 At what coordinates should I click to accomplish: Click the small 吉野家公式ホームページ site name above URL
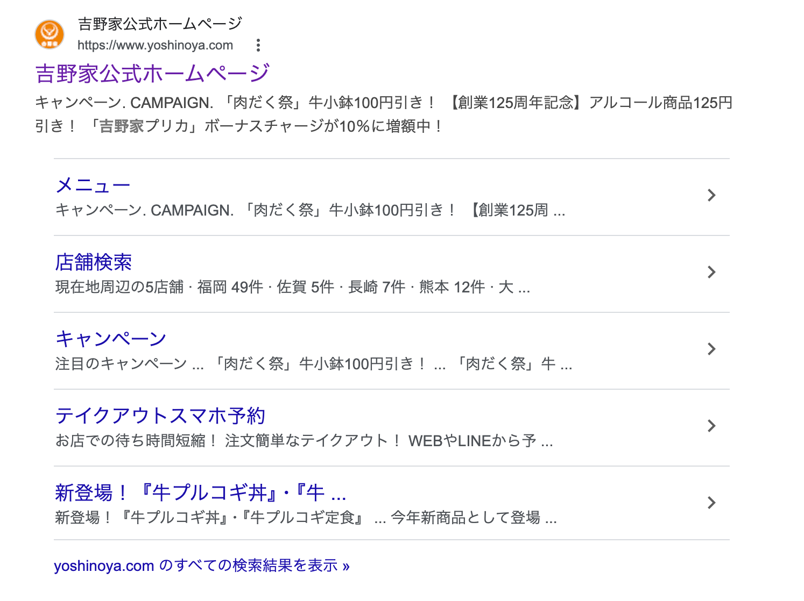[160, 24]
